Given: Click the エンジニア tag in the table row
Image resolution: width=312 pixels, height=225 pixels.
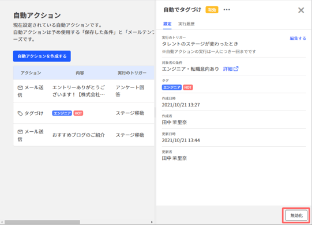Looking at the screenshot, I should pyautogui.click(x=62, y=113).
